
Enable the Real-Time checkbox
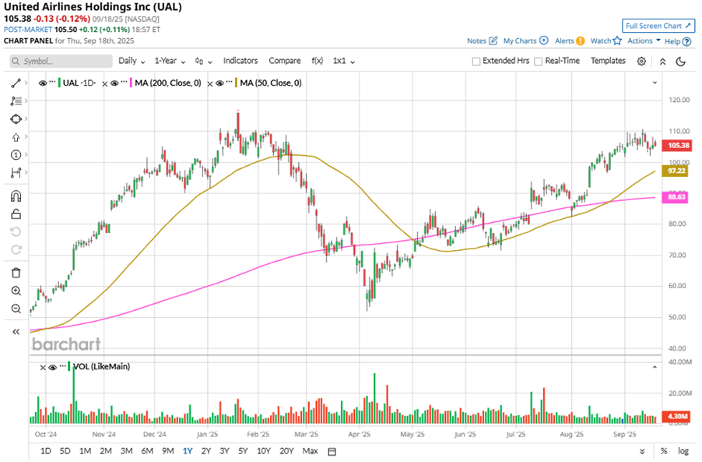point(538,62)
